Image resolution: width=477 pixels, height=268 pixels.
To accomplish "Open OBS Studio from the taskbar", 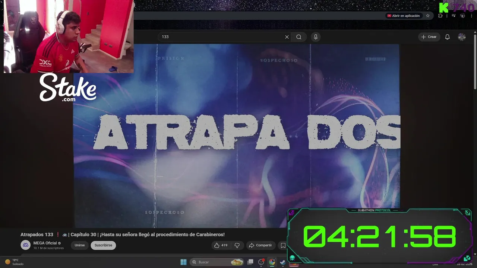I will tap(261, 262).
